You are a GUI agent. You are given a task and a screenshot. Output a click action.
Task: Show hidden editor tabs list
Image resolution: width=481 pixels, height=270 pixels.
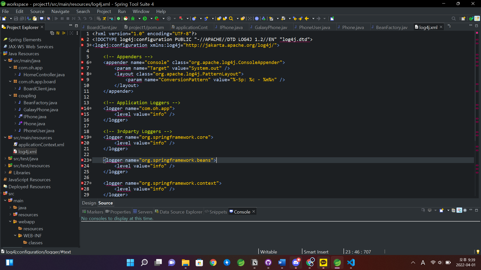(x=449, y=26)
